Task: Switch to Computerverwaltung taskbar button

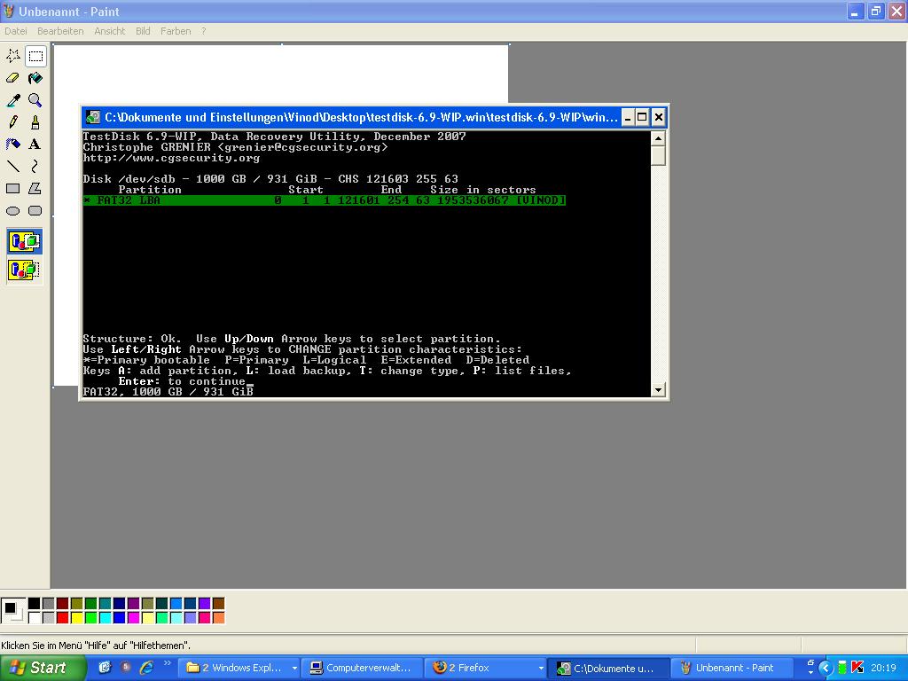Action: click(x=363, y=668)
